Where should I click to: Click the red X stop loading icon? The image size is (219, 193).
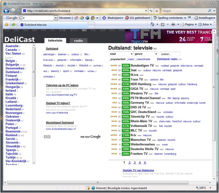click(x=157, y=11)
